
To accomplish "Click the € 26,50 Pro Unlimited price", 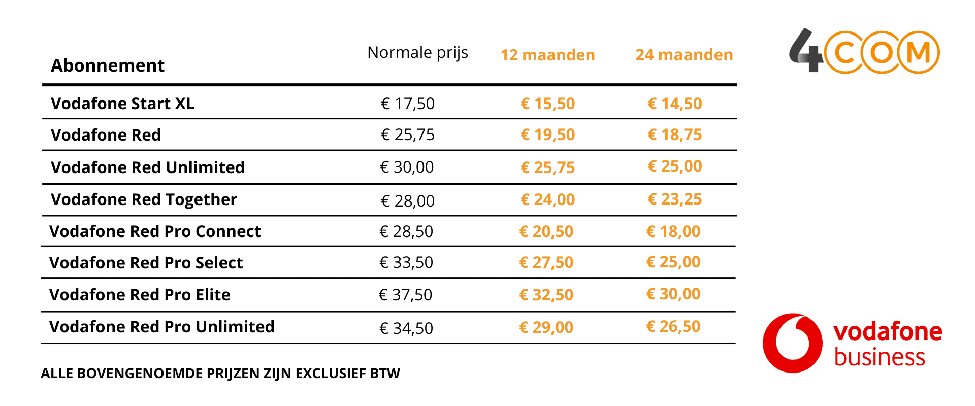I will 673,326.
